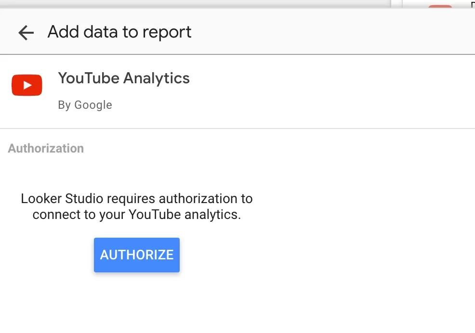This screenshot has width=475, height=333.
Task: Click the "Looker Studio requires authorization" message
Action: [x=137, y=206]
